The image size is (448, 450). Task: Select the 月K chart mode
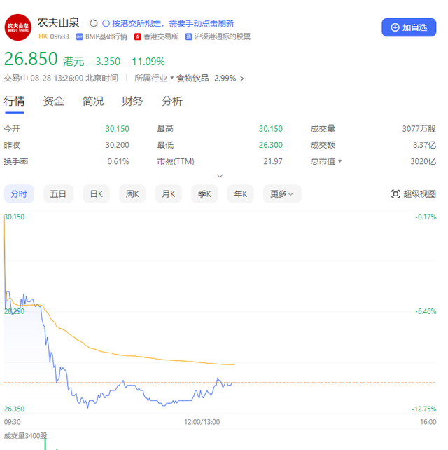(x=169, y=194)
